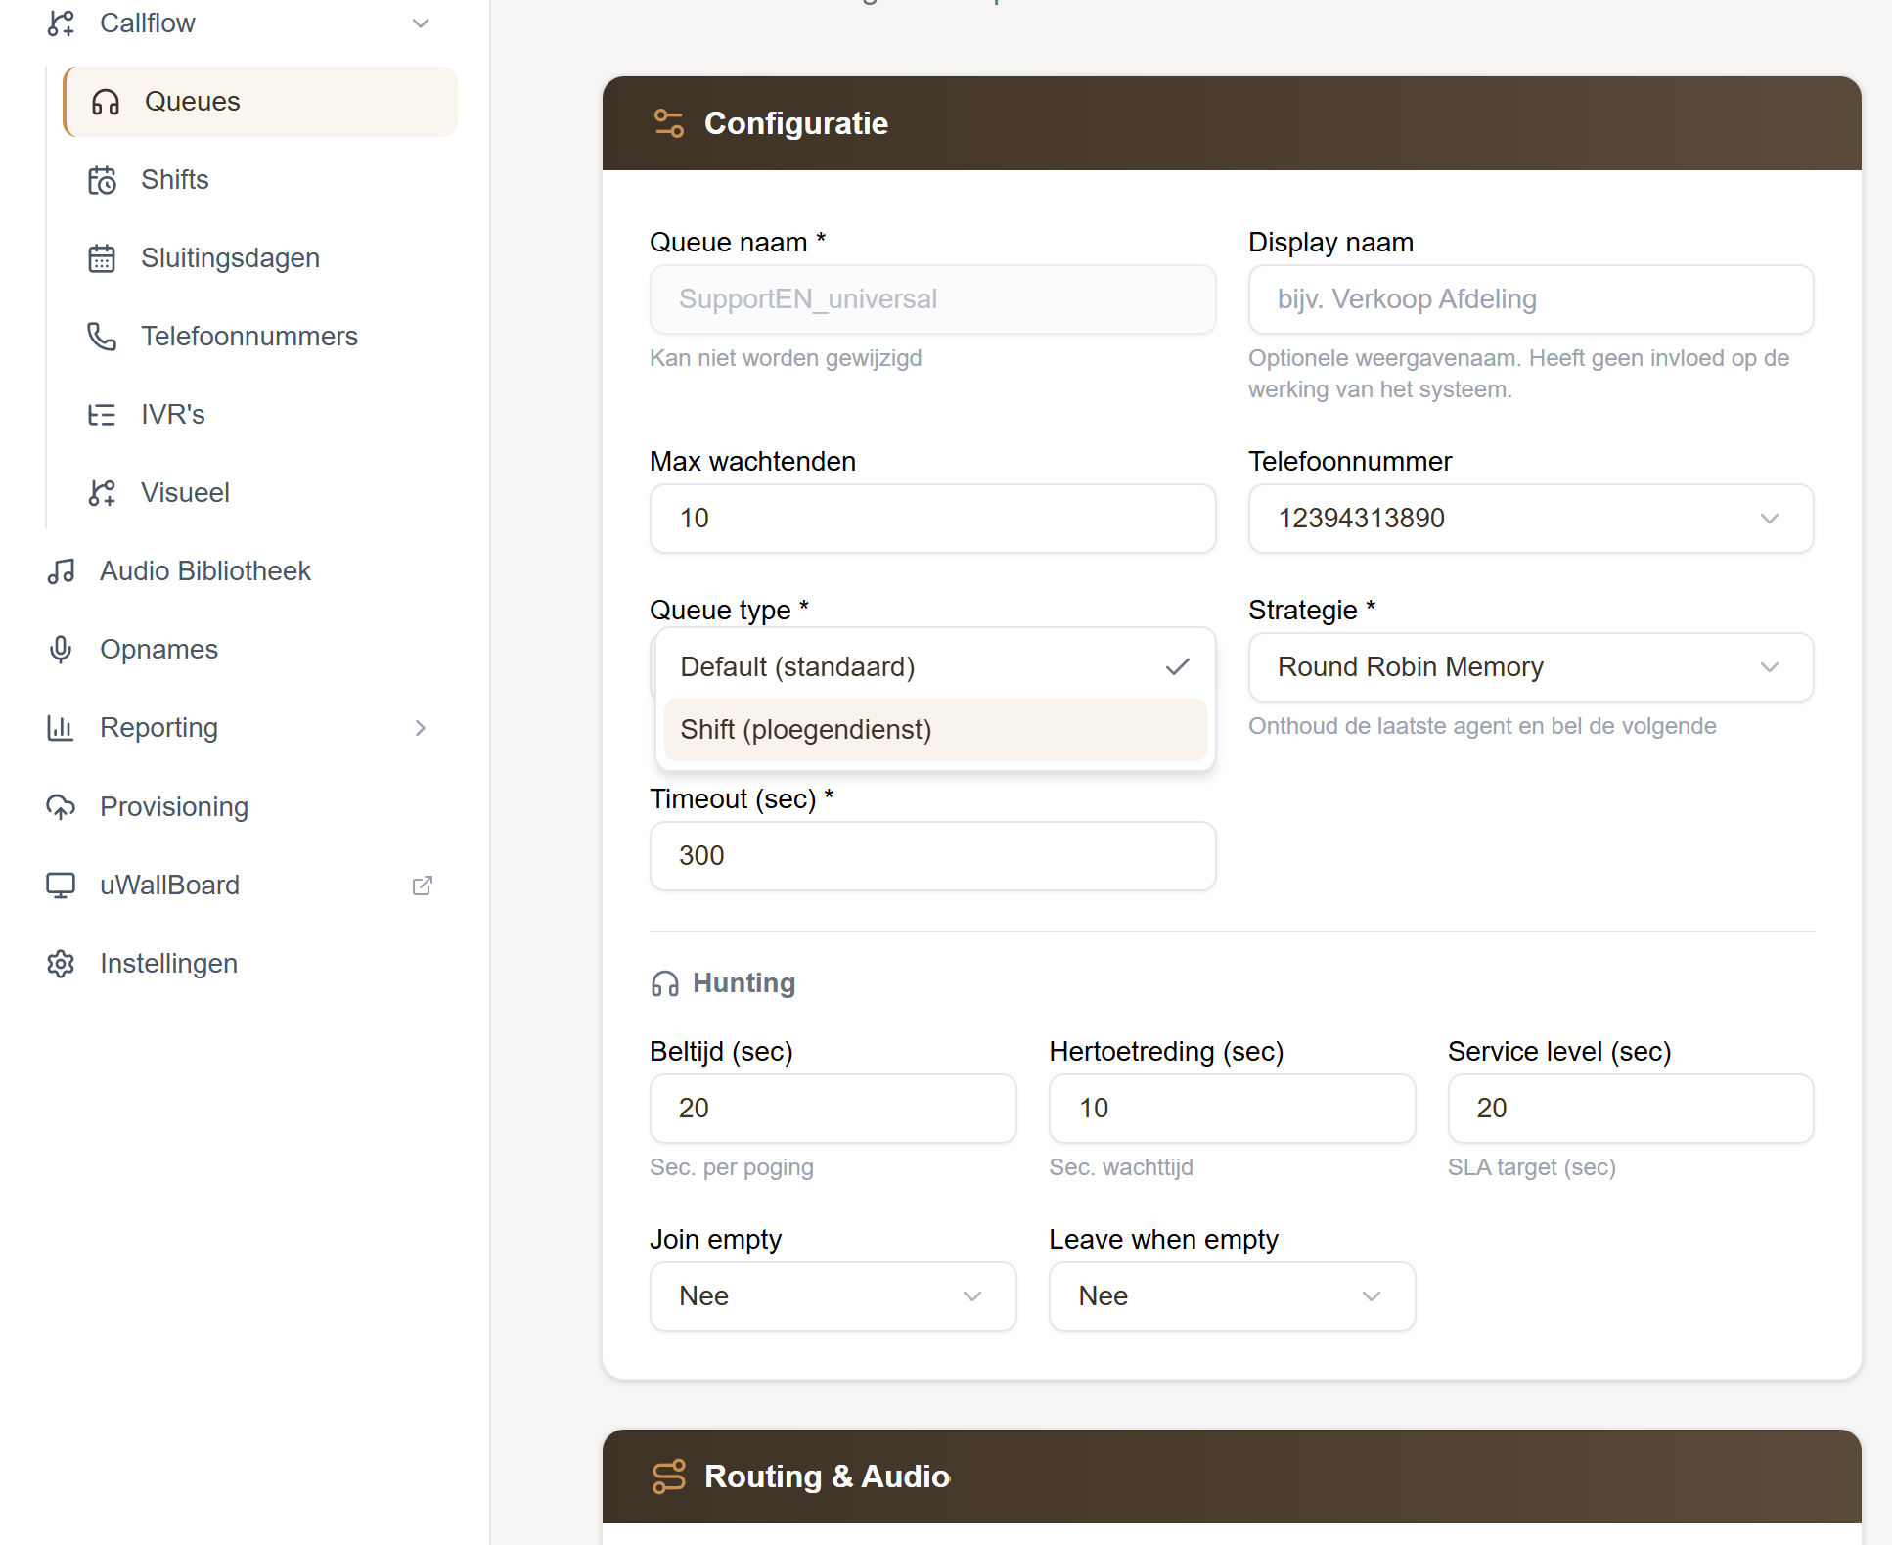Click the Telefoonnummers phone icon
Viewport: 1892px width, 1545px height.
point(102,337)
